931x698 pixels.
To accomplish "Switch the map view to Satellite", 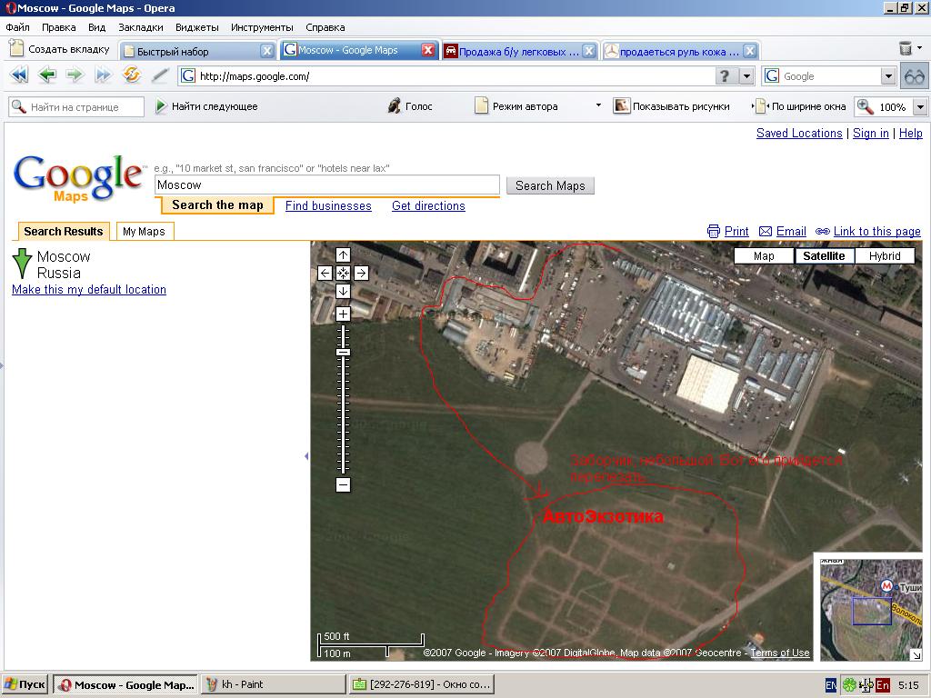I will [x=824, y=255].
